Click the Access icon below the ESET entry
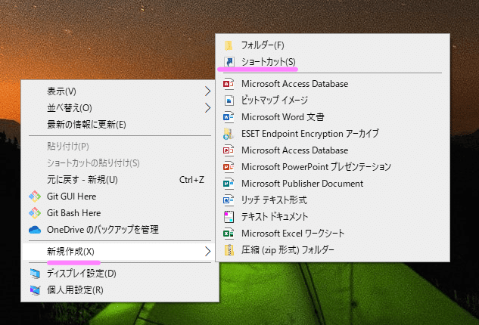Image resolution: width=479 pixels, height=325 pixels. click(x=229, y=150)
